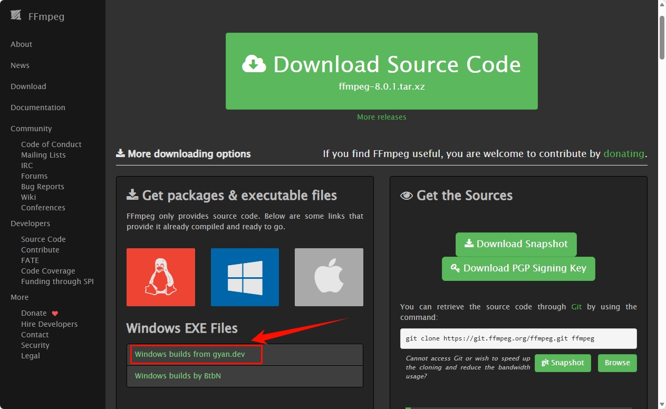Select the Windows logo packages icon

tap(245, 277)
